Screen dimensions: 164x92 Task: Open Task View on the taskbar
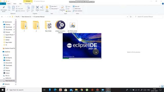click(44, 90)
